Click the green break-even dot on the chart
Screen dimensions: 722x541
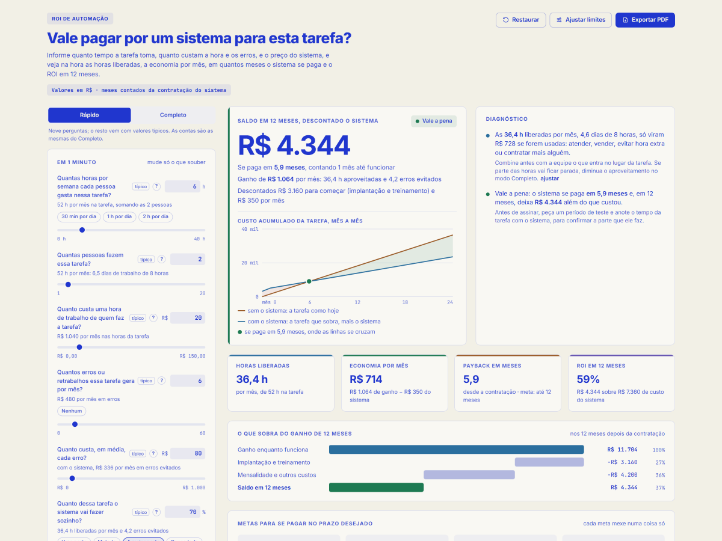pyautogui.click(x=309, y=281)
